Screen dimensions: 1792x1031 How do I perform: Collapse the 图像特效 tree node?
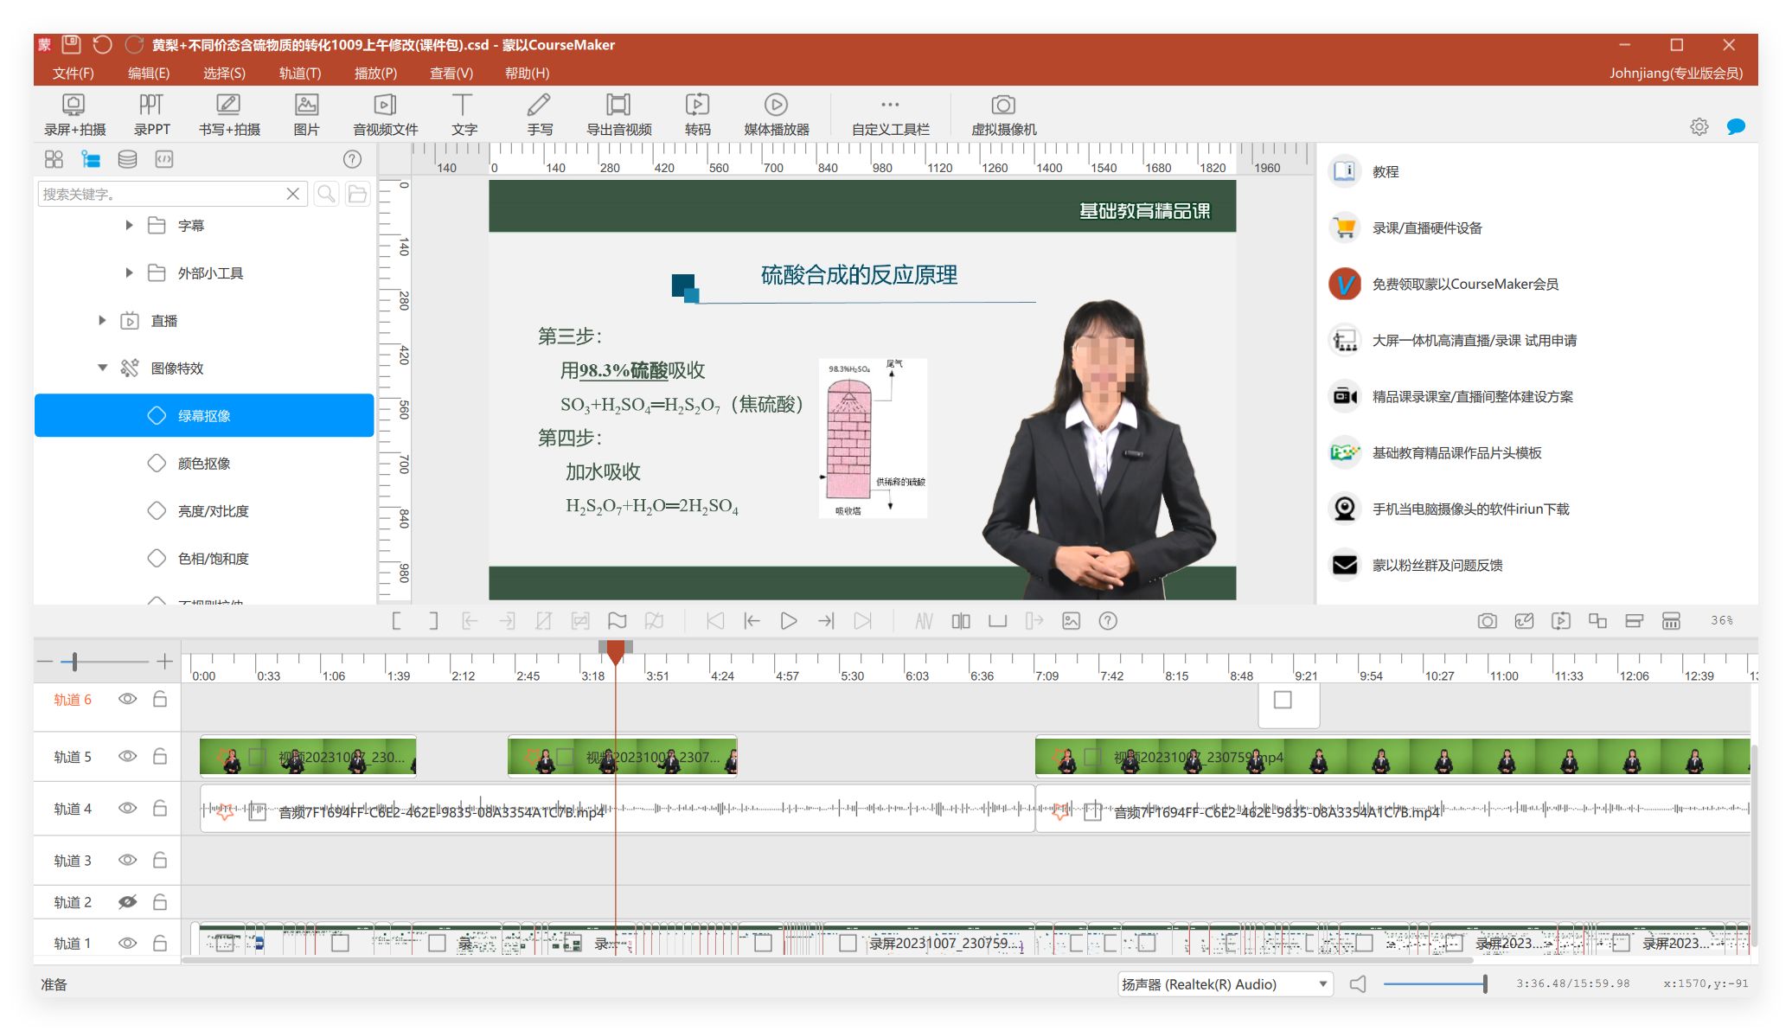(x=102, y=368)
